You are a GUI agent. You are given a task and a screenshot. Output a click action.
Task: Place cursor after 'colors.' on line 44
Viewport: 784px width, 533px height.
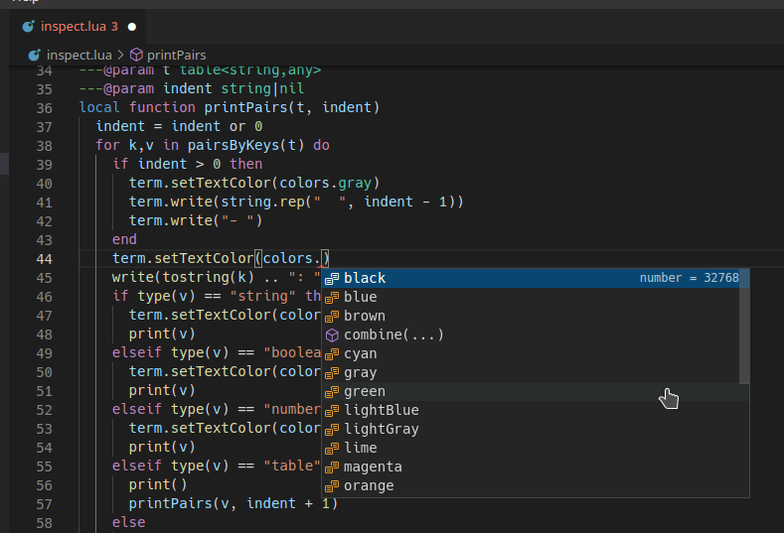[322, 259]
